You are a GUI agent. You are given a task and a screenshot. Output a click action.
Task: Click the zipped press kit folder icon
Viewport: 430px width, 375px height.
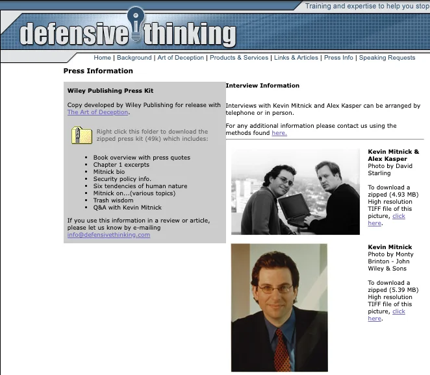coord(82,135)
